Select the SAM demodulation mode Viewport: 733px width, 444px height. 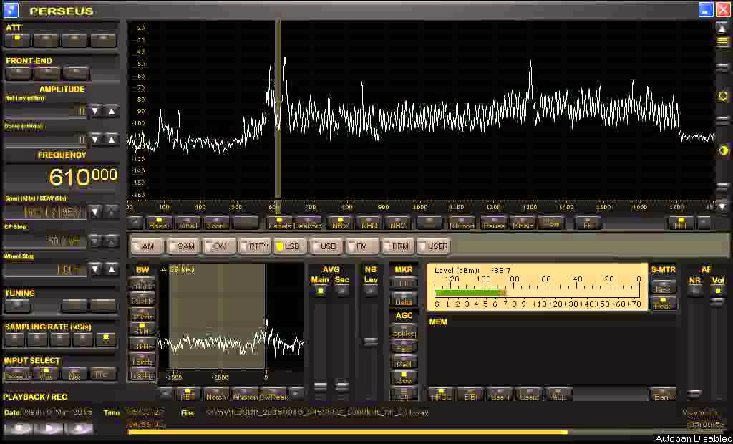click(x=183, y=246)
